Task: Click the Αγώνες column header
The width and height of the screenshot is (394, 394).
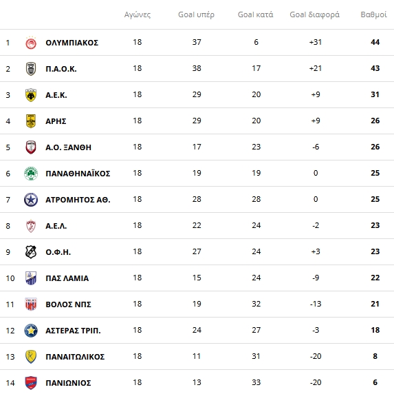Action: tap(138, 14)
